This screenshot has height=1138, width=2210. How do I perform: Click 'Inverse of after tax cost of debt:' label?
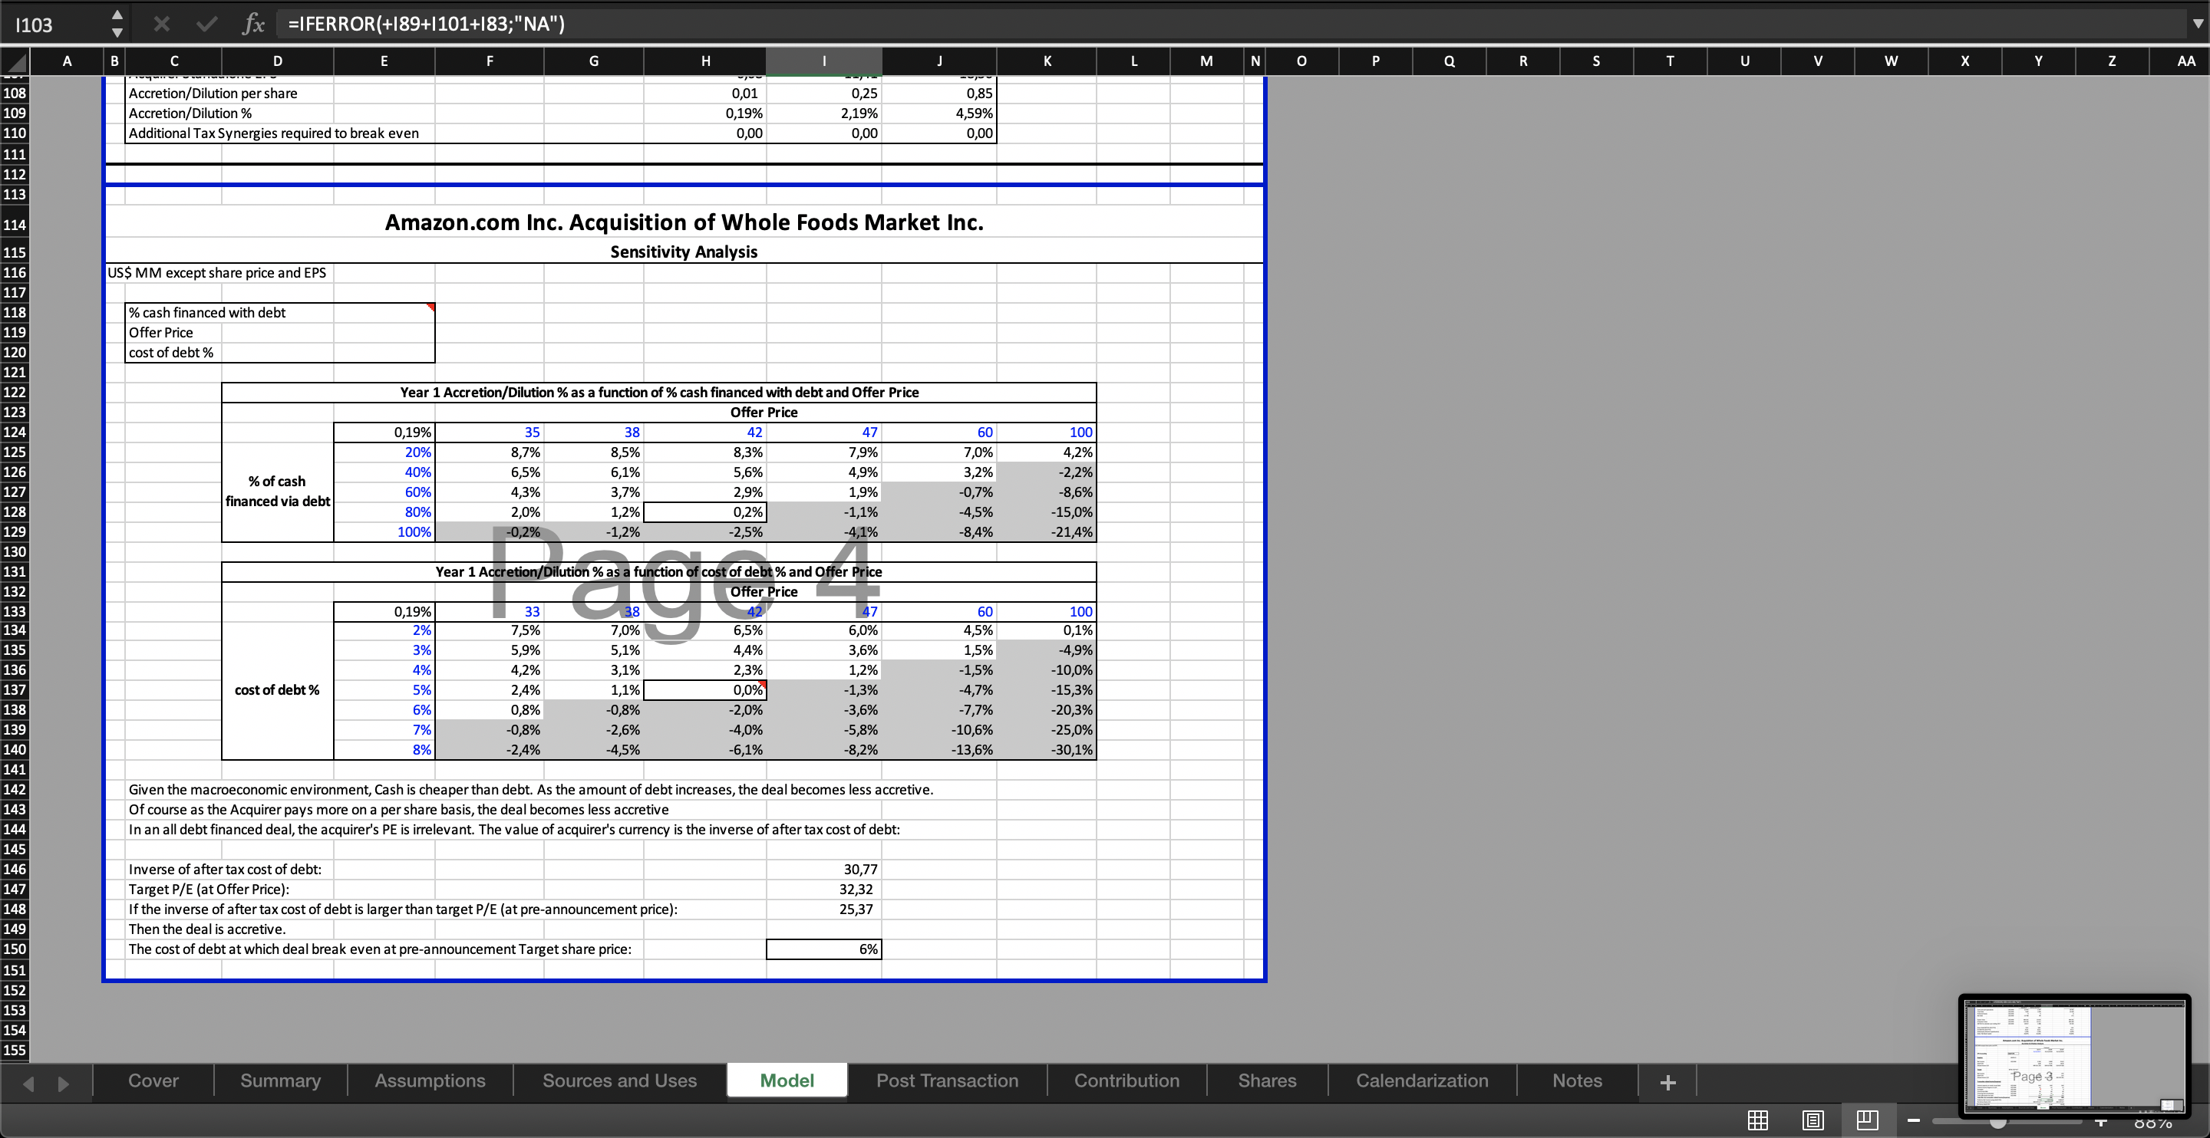[225, 870]
